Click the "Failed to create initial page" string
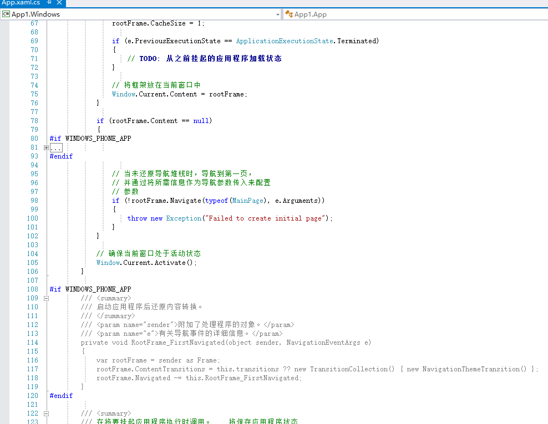The width and height of the screenshot is (548, 424). pyautogui.click(x=265, y=218)
